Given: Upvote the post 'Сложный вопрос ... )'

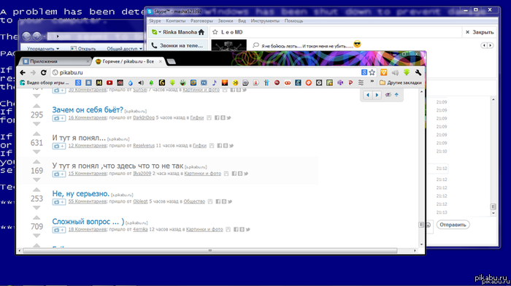Looking at the screenshot, I should pos(36,217).
